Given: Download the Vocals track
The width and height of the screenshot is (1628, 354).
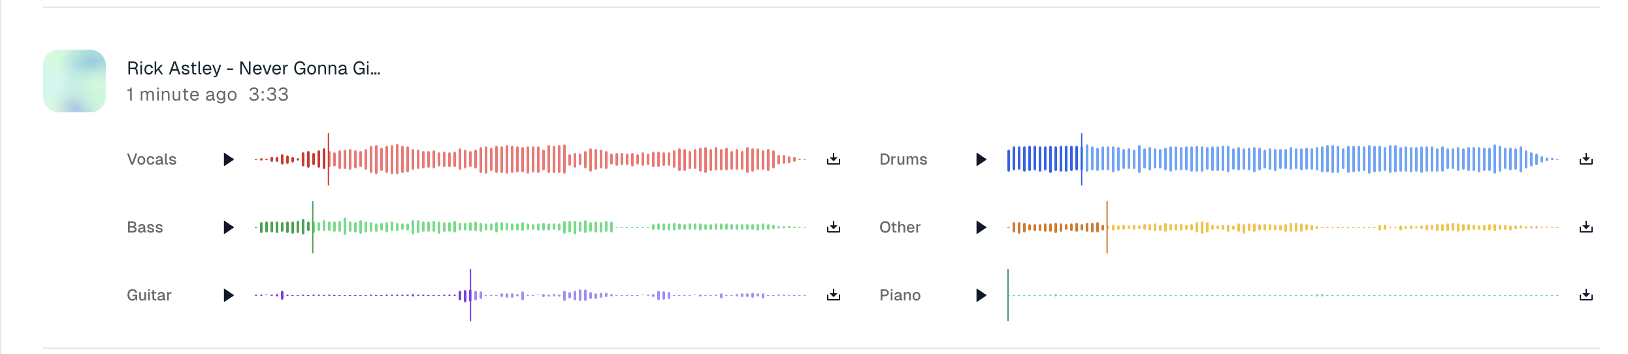Looking at the screenshot, I should tap(834, 159).
